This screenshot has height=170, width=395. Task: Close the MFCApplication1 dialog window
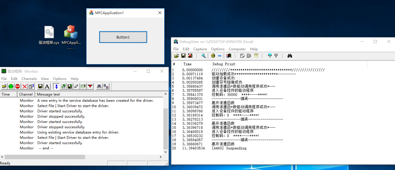(x=160, y=13)
